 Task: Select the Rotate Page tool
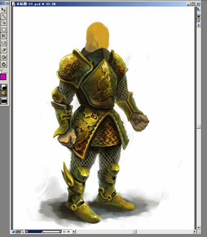pyautogui.click(x=4, y=64)
